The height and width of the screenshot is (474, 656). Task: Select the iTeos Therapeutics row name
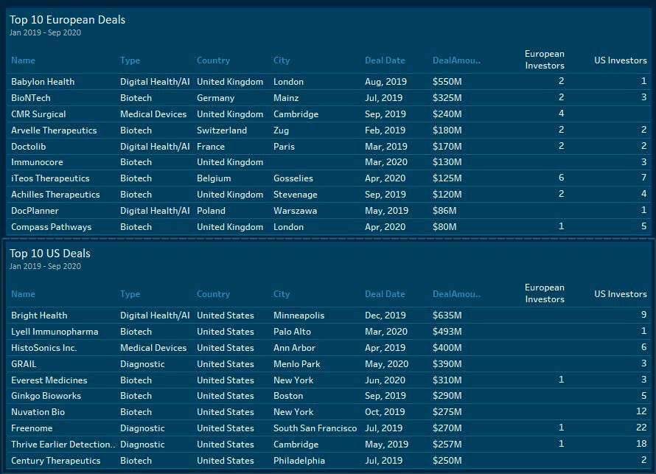[50, 178]
